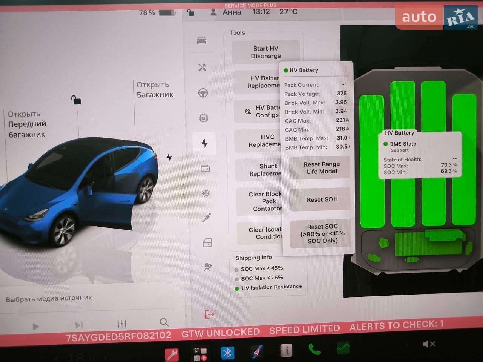Tap the ALERTS TO CHECK: 1 banner text
Viewport: 483px width, 362px height.
click(x=397, y=325)
